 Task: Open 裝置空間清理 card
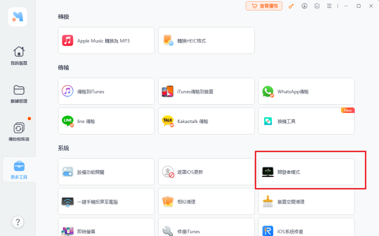307,202
